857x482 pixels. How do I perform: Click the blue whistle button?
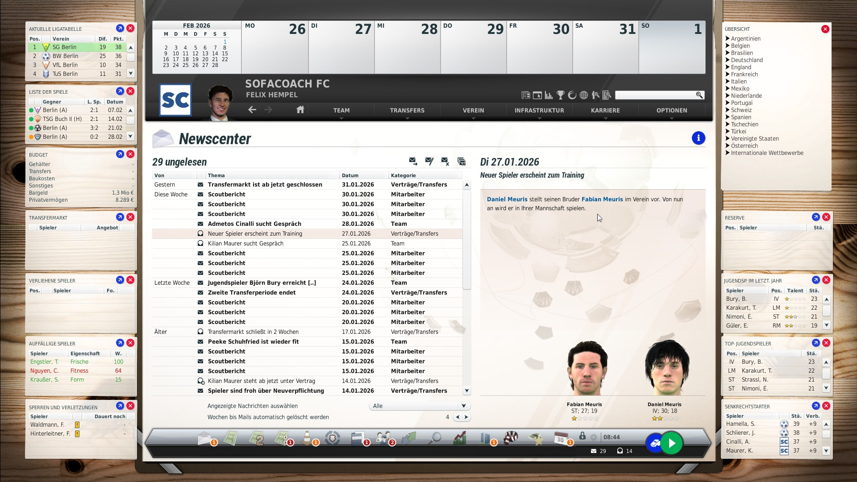655,443
